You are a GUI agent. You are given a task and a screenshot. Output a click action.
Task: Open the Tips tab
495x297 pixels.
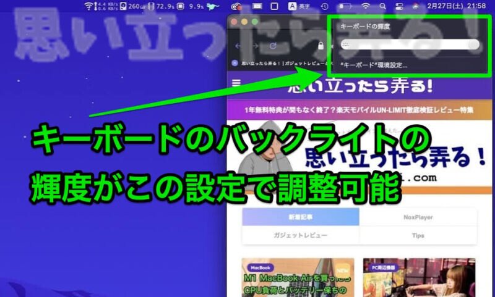coord(418,235)
